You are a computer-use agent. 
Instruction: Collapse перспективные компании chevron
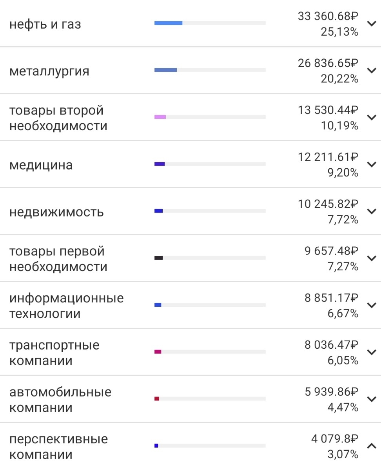pyautogui.click(x=372, y=446)
